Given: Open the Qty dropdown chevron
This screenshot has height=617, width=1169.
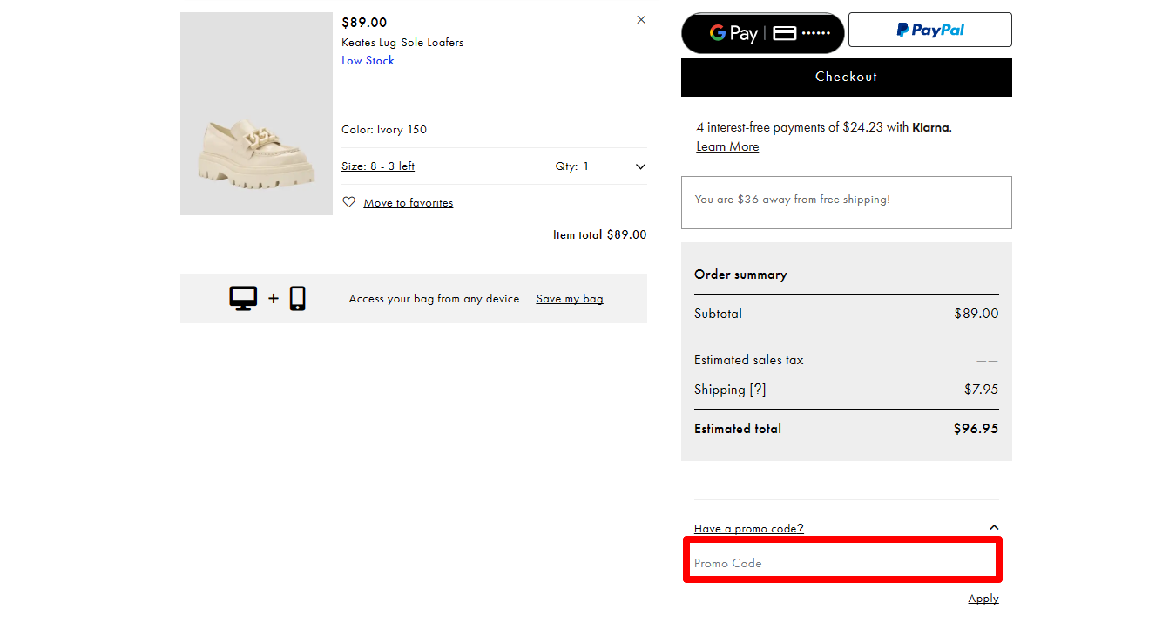Looking at the screenshot, I should click(640, 166).
